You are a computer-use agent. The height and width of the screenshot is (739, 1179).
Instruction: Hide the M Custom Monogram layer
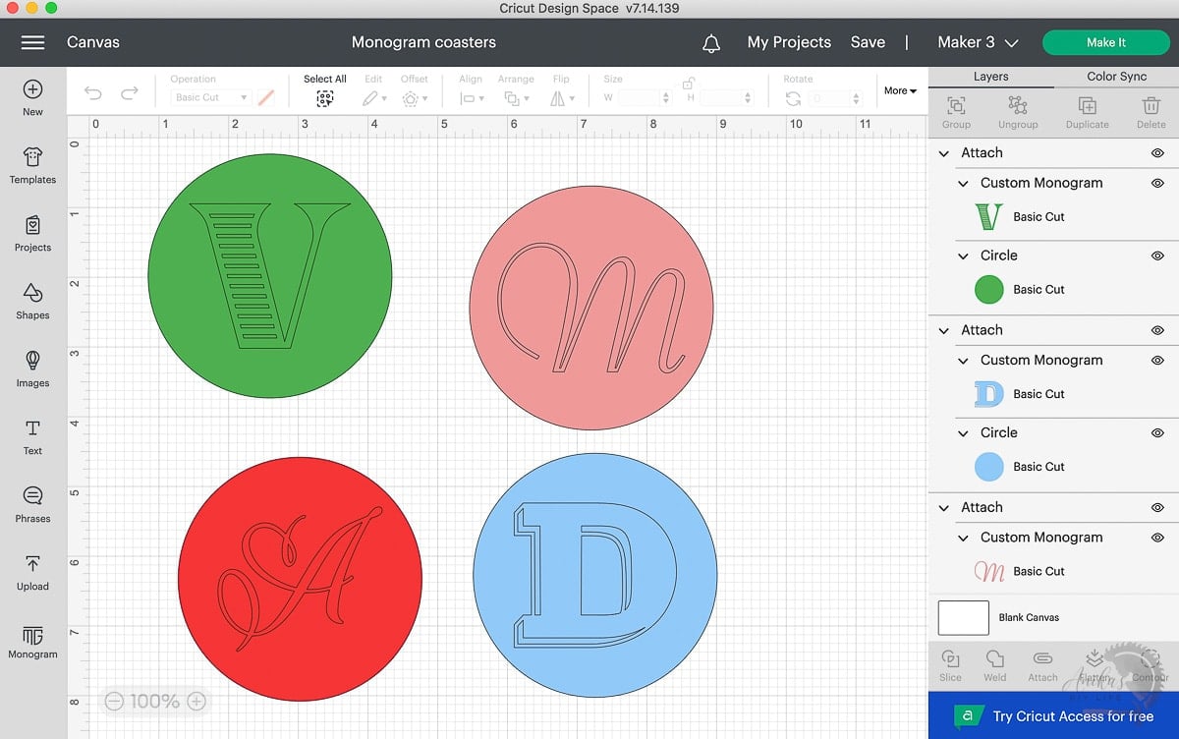click(x=1157, y=538)
